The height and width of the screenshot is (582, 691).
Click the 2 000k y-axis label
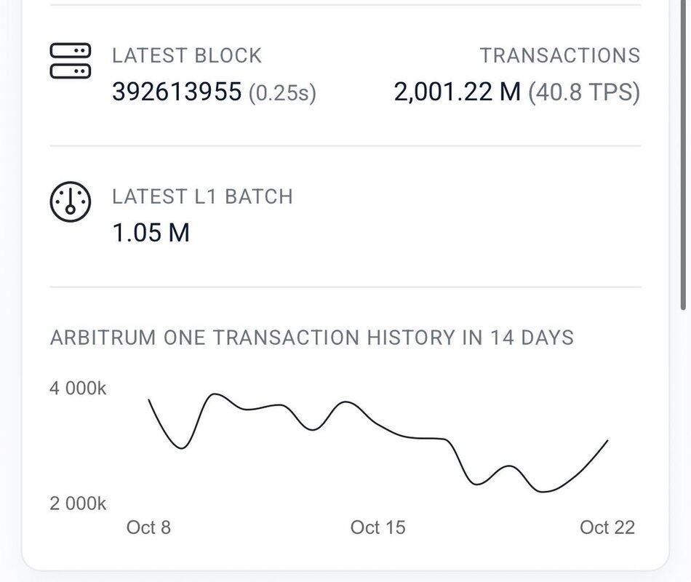click(78, 503)
